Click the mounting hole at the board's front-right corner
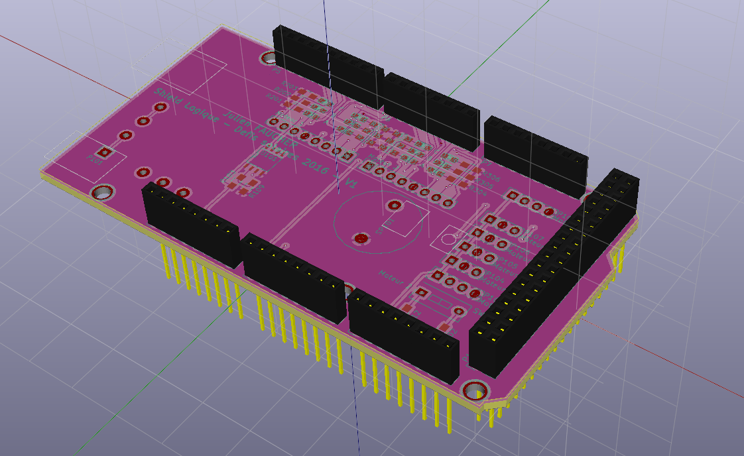Viewport: 744px width, 456px height. tap(474, 390)
